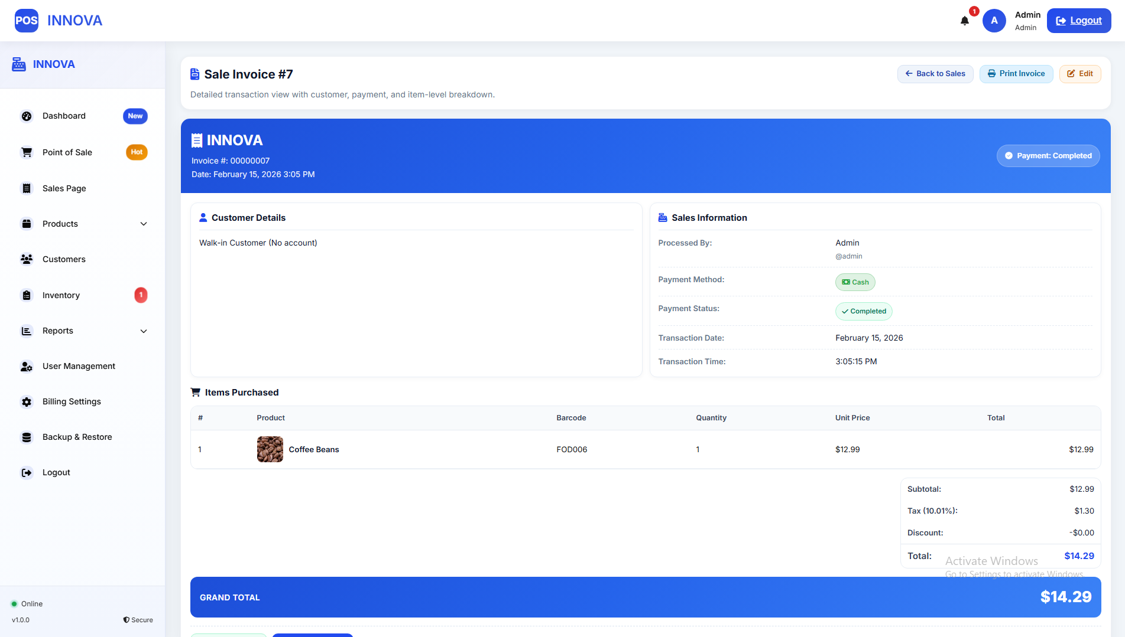The image size is (1125, 637).
Task: Click the Back to Sales button
Action: (x=935, y=74)
